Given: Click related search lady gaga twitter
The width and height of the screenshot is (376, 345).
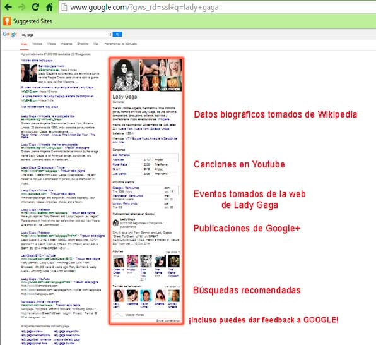Looking at the screenshot, I should (x=64, y=344).
